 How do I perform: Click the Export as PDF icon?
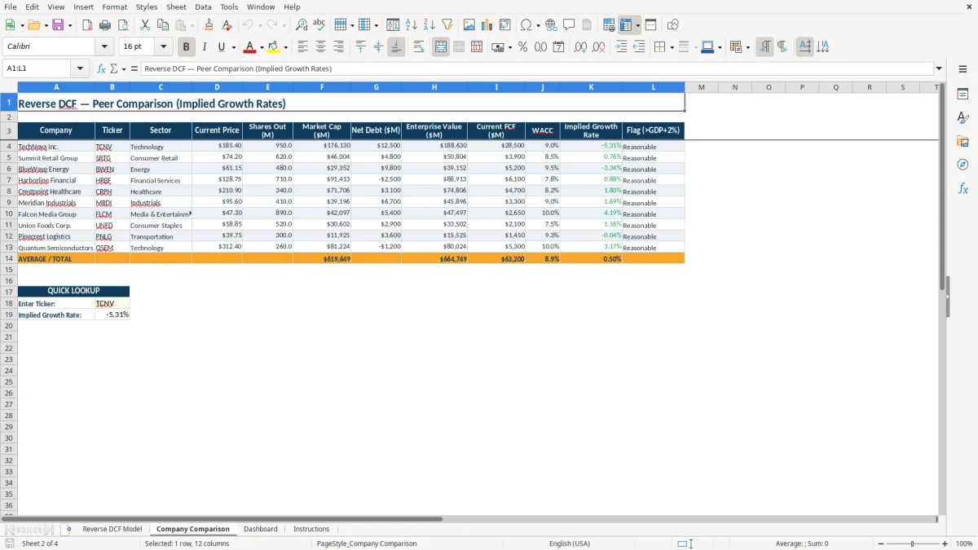point(87,25)
